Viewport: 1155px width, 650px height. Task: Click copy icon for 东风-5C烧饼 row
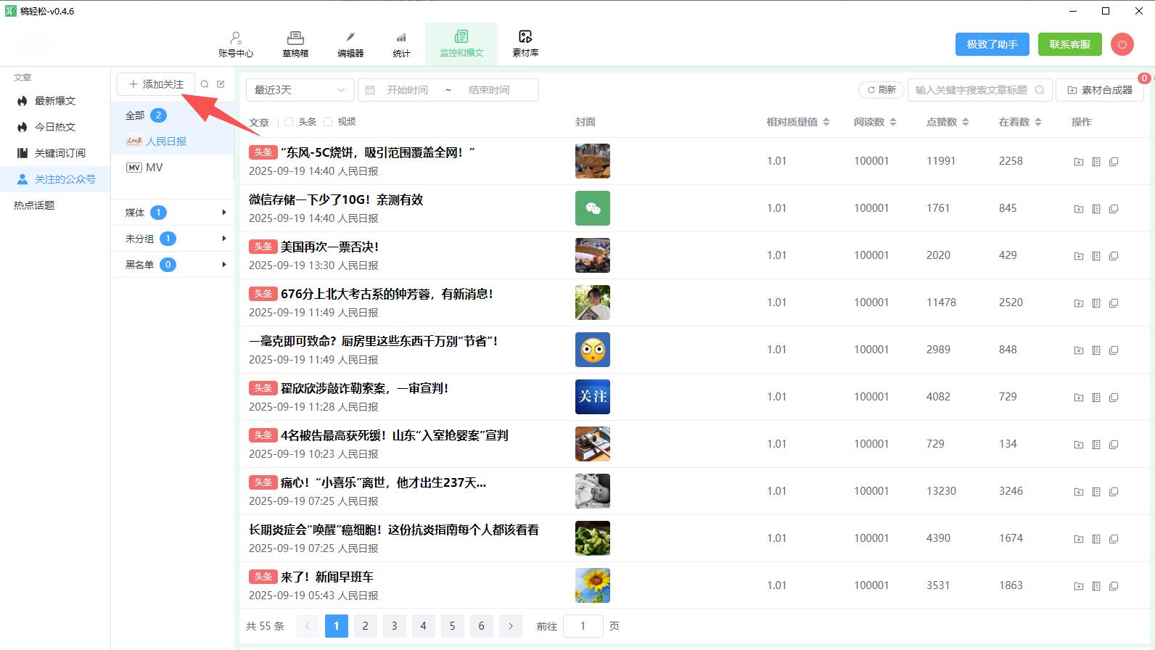tap(1114, 162)
